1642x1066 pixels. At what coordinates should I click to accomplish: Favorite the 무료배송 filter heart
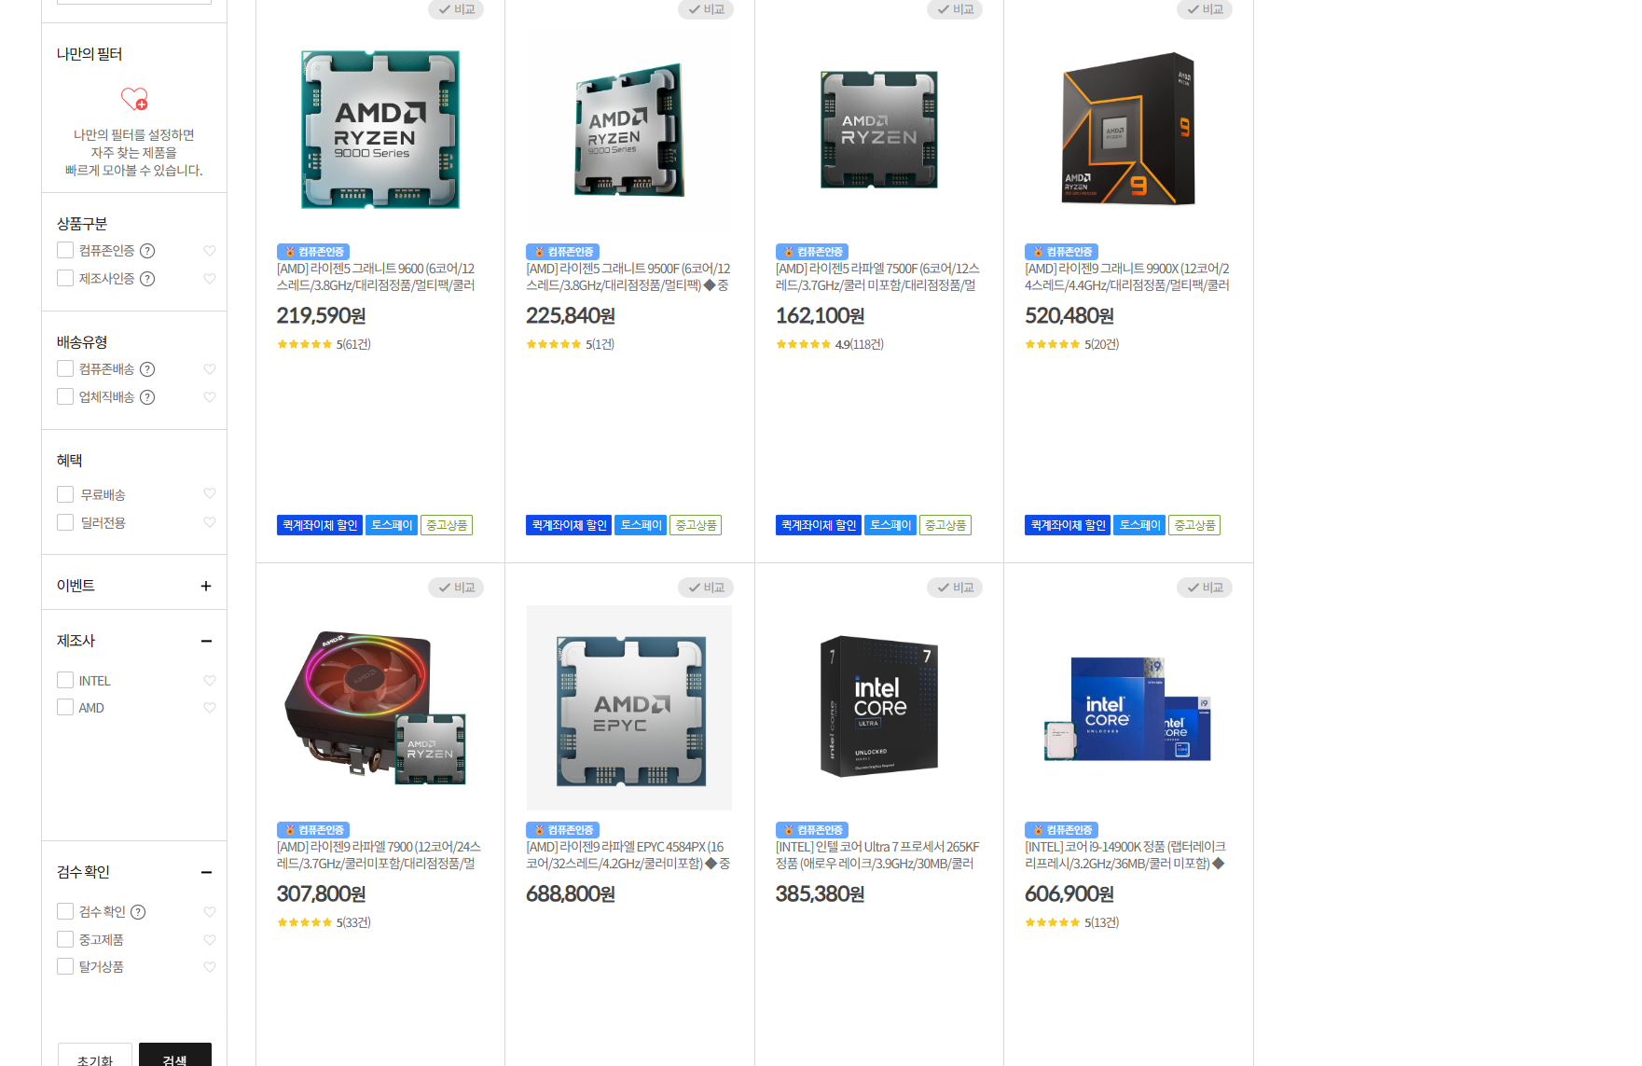coord(210,493)
